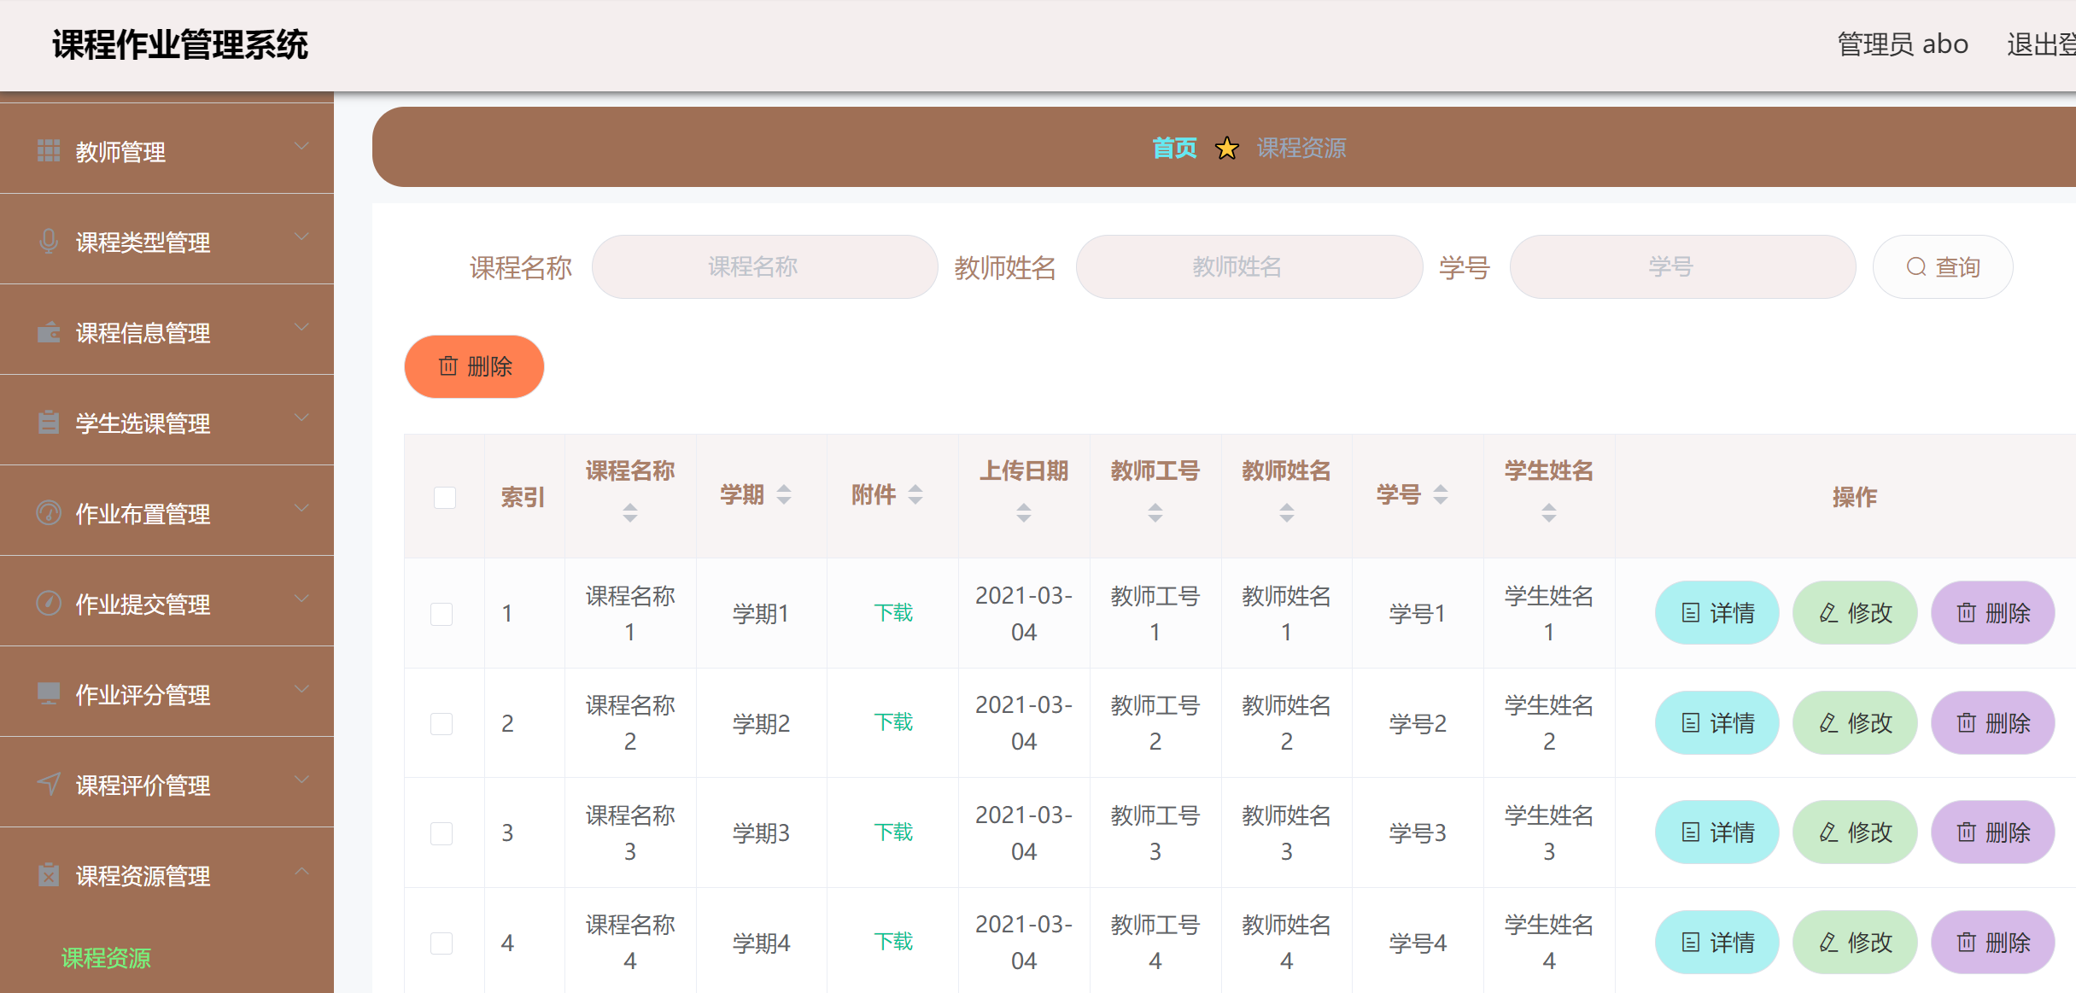Check the select-all checkbox in table header
Image resolution: width=2076 pixels, height=993 pixels.
click(444, 496)
